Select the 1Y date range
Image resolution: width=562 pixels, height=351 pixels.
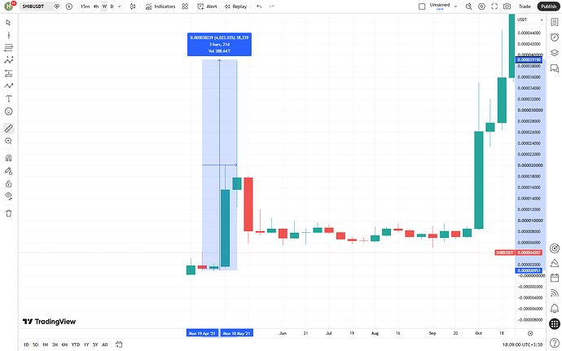point(86,344)
